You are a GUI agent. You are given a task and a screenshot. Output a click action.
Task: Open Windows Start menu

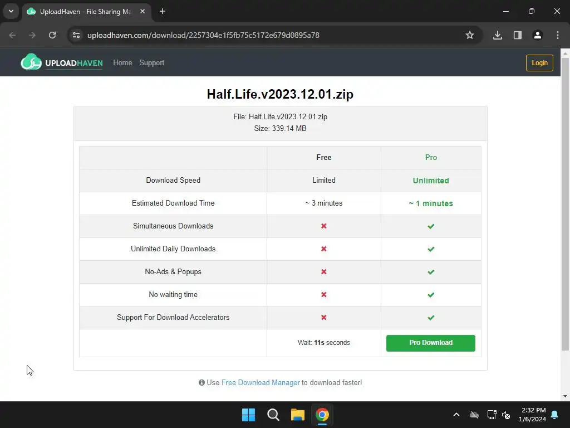(249, 415)
